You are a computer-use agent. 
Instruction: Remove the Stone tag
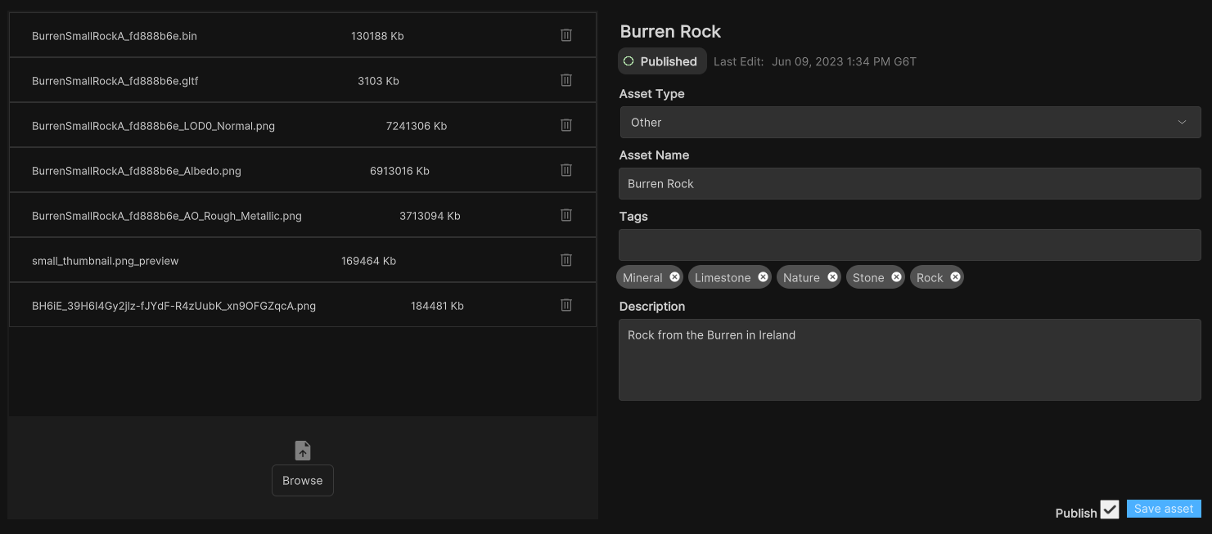pyautogui.click(x=896, y=276)
